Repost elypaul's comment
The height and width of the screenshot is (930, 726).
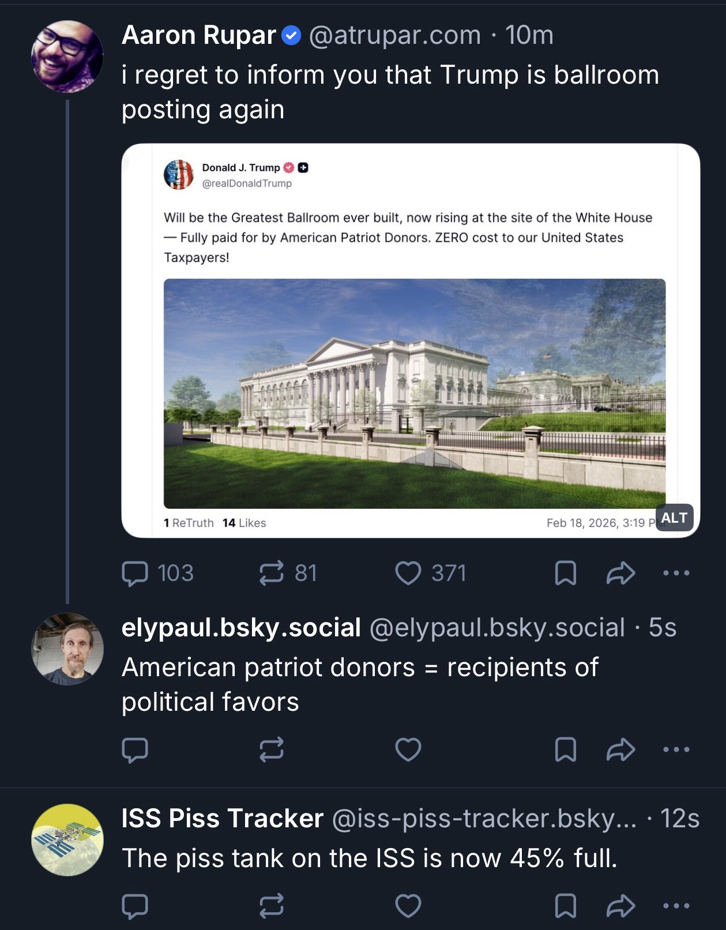272,750
